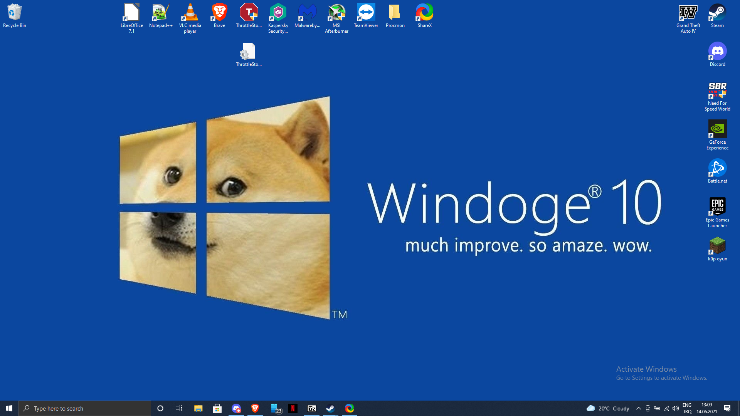Open File Explorer from the taskbar
740x416 pixels.
click(x=198, y=408)
